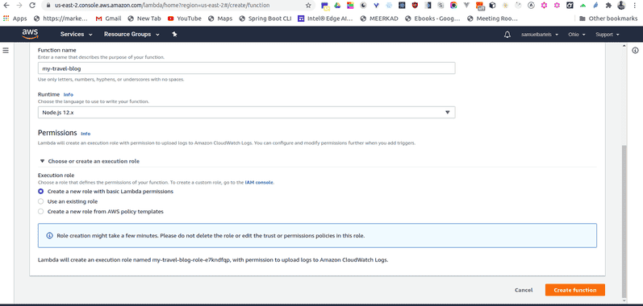643x306 pixels.
Task: Open the Spring Boot CLI bookmark
Action: [x=265, y=19]
